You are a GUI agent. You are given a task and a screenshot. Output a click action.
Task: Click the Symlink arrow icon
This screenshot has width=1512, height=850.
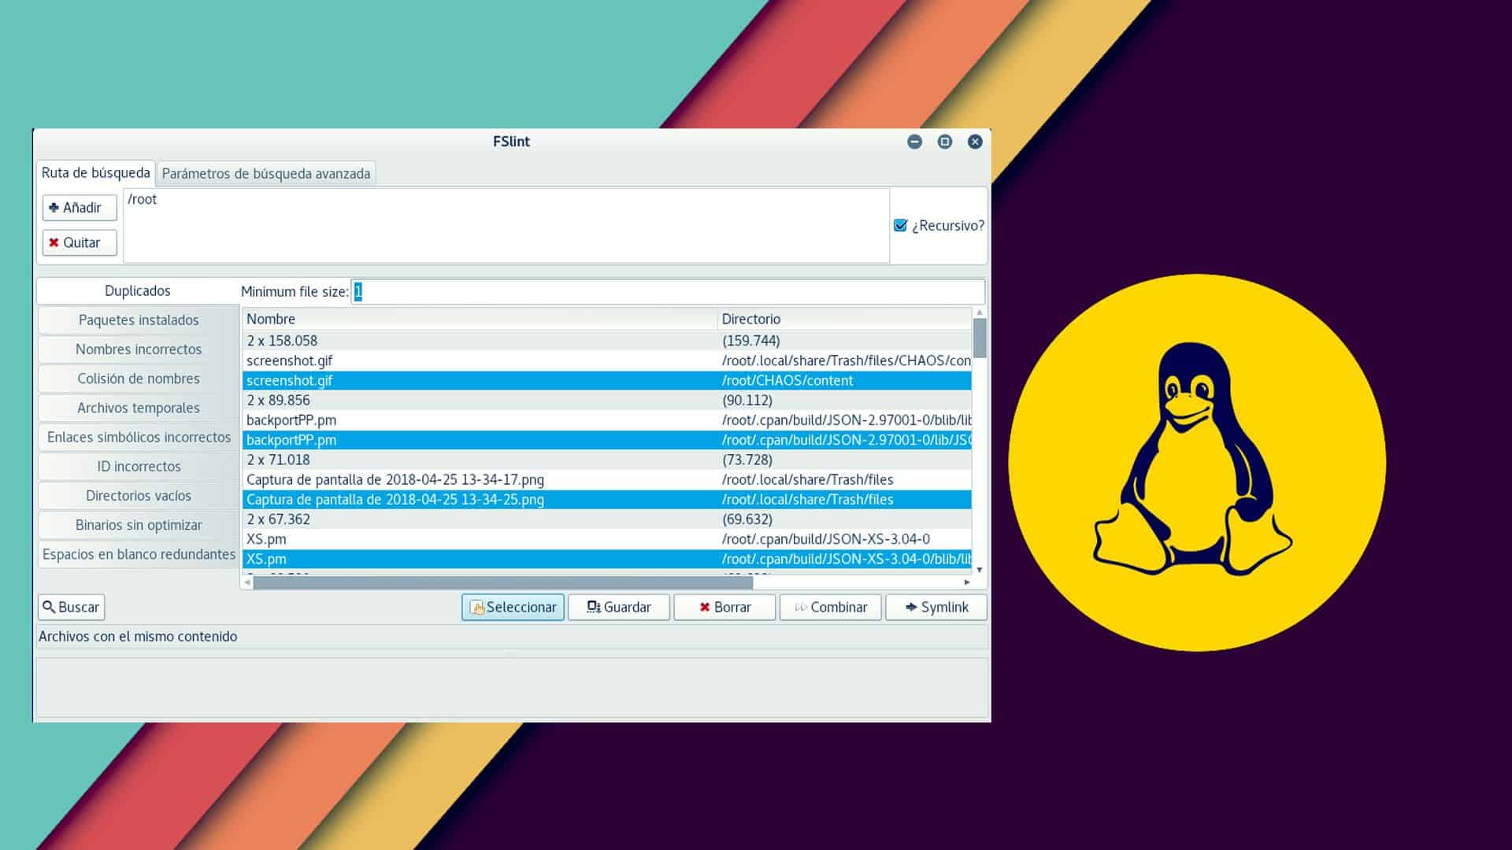(910, 607)
